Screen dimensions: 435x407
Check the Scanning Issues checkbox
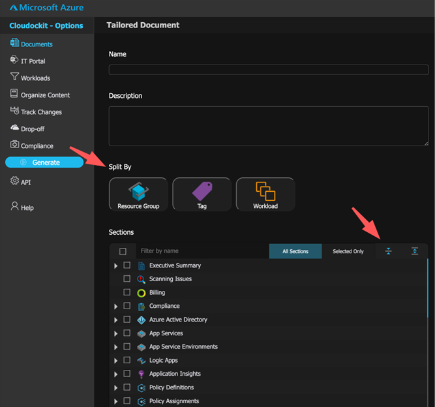click(127, 279)
